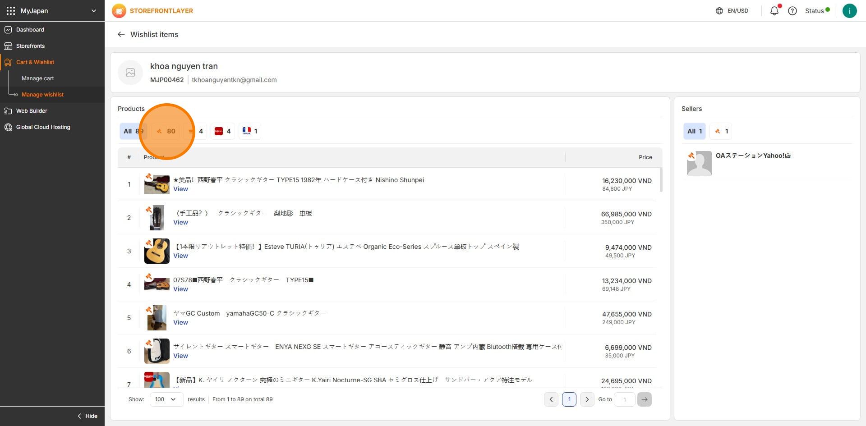Open the apps grid icon beside MyJapan
The width and height of the screenshot is (866, 426).
[x=11, y=11]
